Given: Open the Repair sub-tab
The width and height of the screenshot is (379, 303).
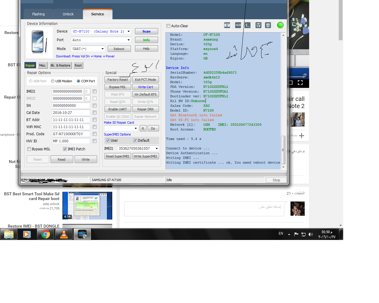Looking at the screenshot, I should click(30, 65).
